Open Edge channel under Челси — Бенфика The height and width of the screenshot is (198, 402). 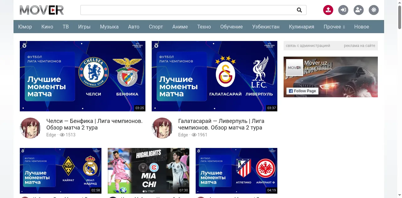51,135
